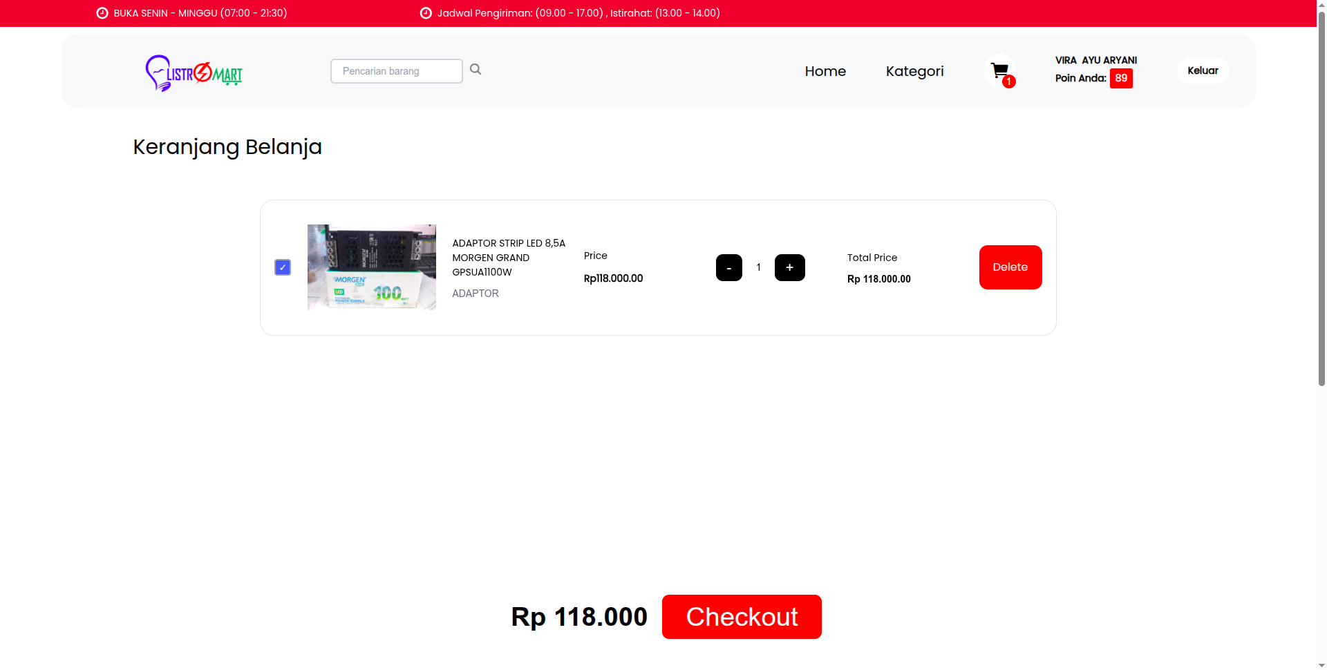Image resolution: width=1327 pixels, height=670 pixels.
Task: Click the scrollbar down arrow
Action: [x=1321, y=664]
